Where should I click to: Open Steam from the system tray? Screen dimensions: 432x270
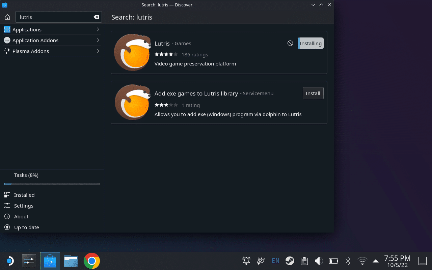tap(290, 261)
